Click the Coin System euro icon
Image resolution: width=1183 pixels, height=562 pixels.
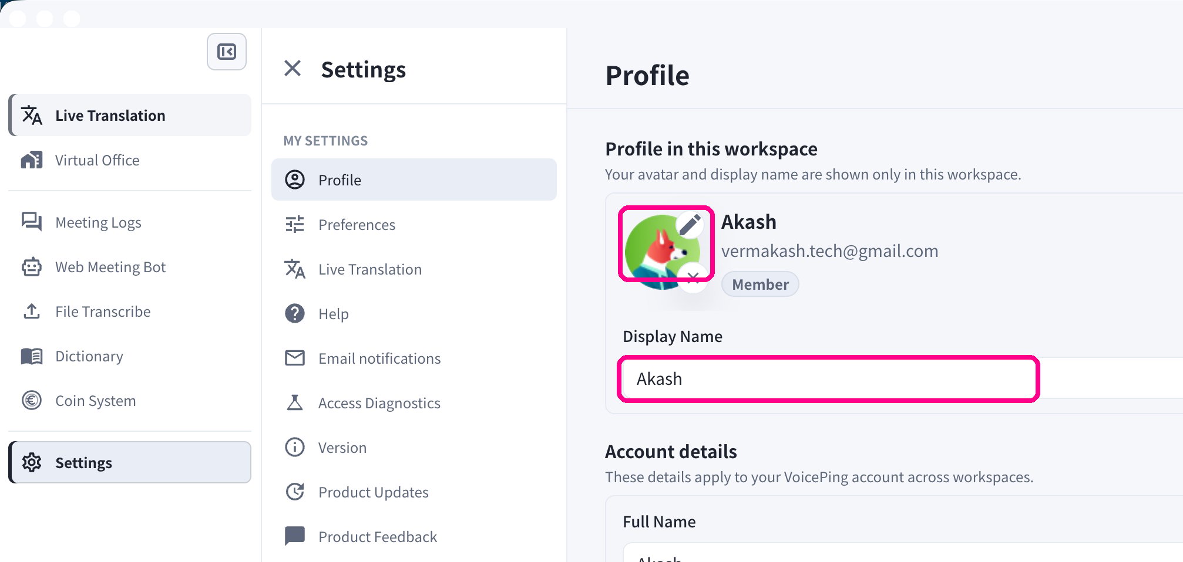coord(32,401)
